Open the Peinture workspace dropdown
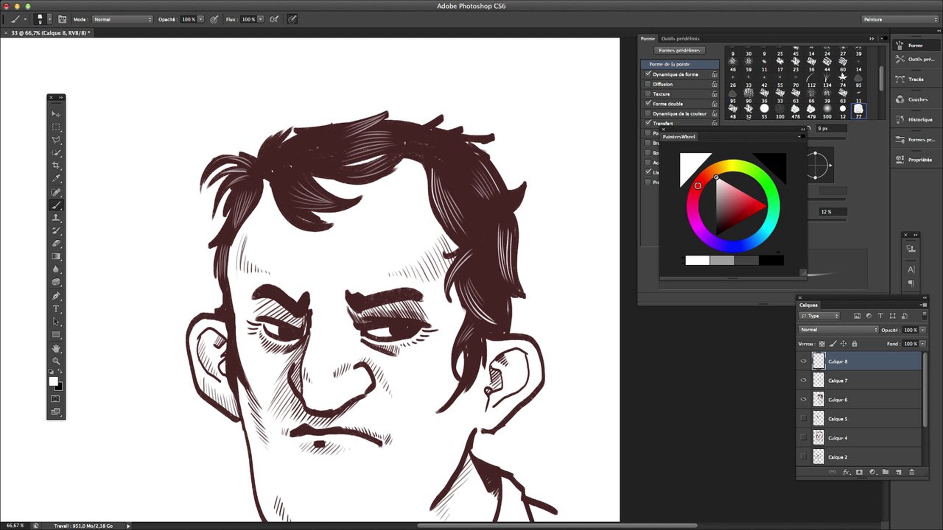Image resolution: width=943 pixels, height=530 pixels. tap(899, 19)
